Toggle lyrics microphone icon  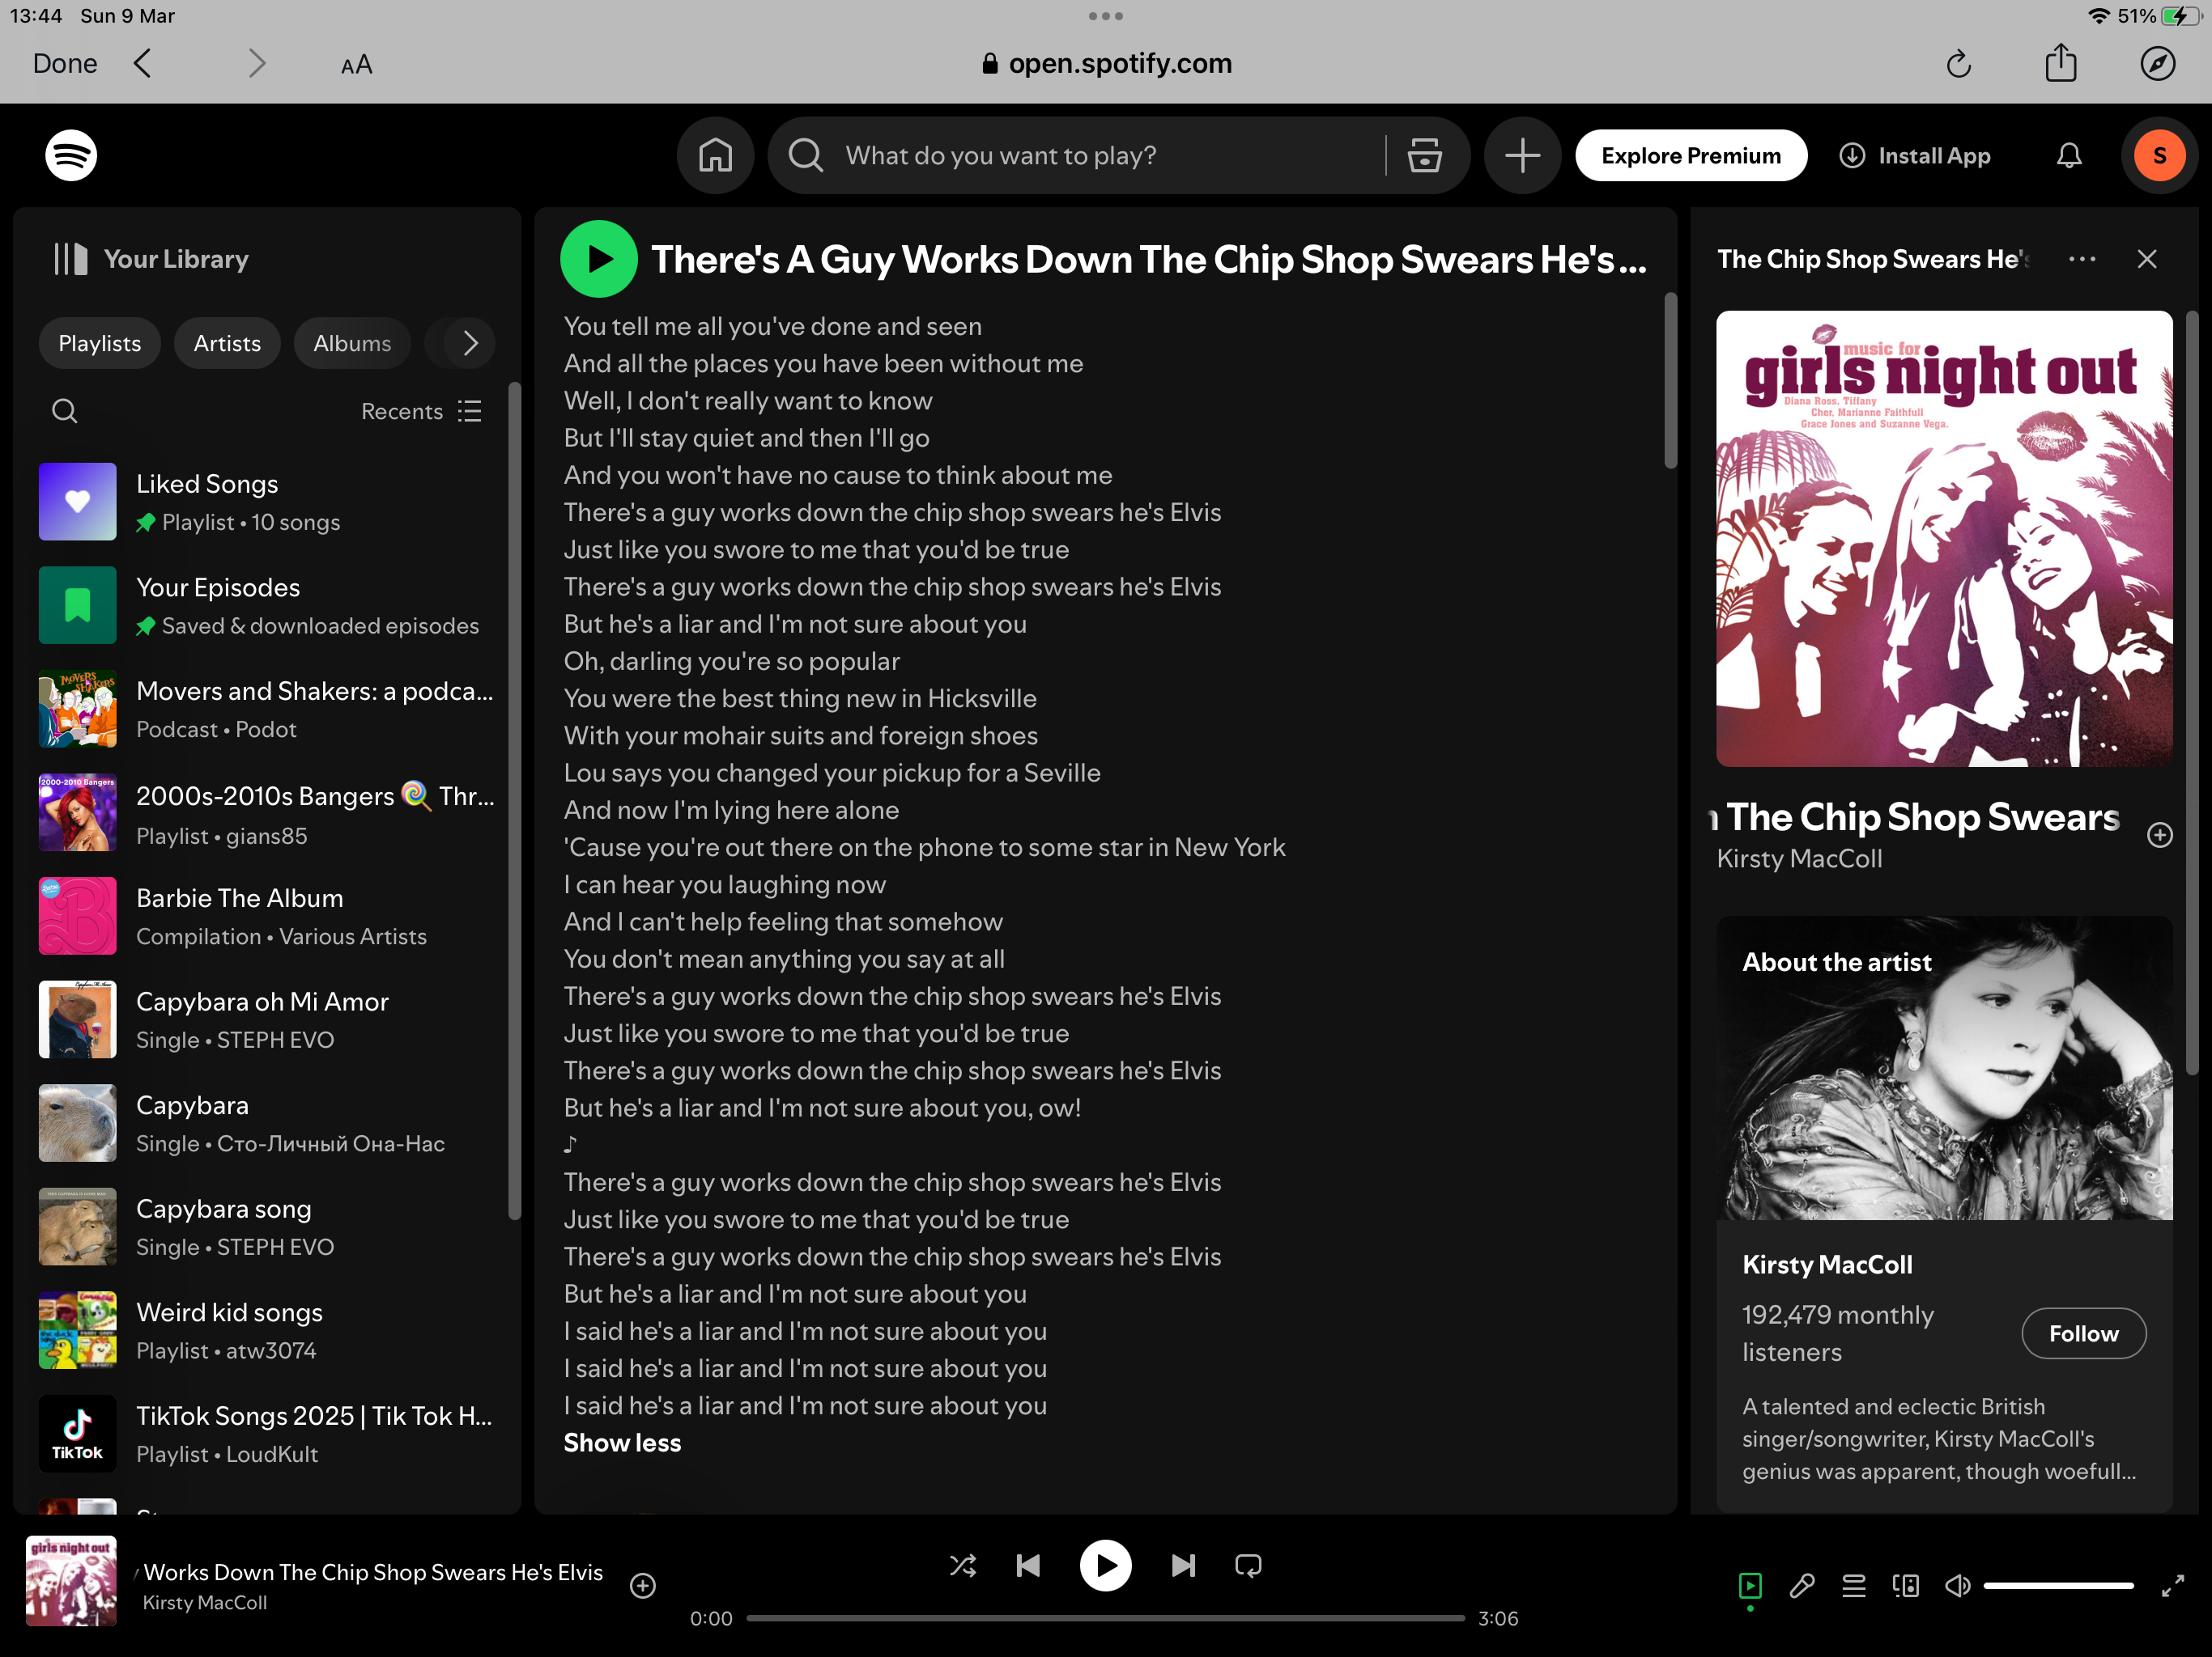point(1802,1586)
